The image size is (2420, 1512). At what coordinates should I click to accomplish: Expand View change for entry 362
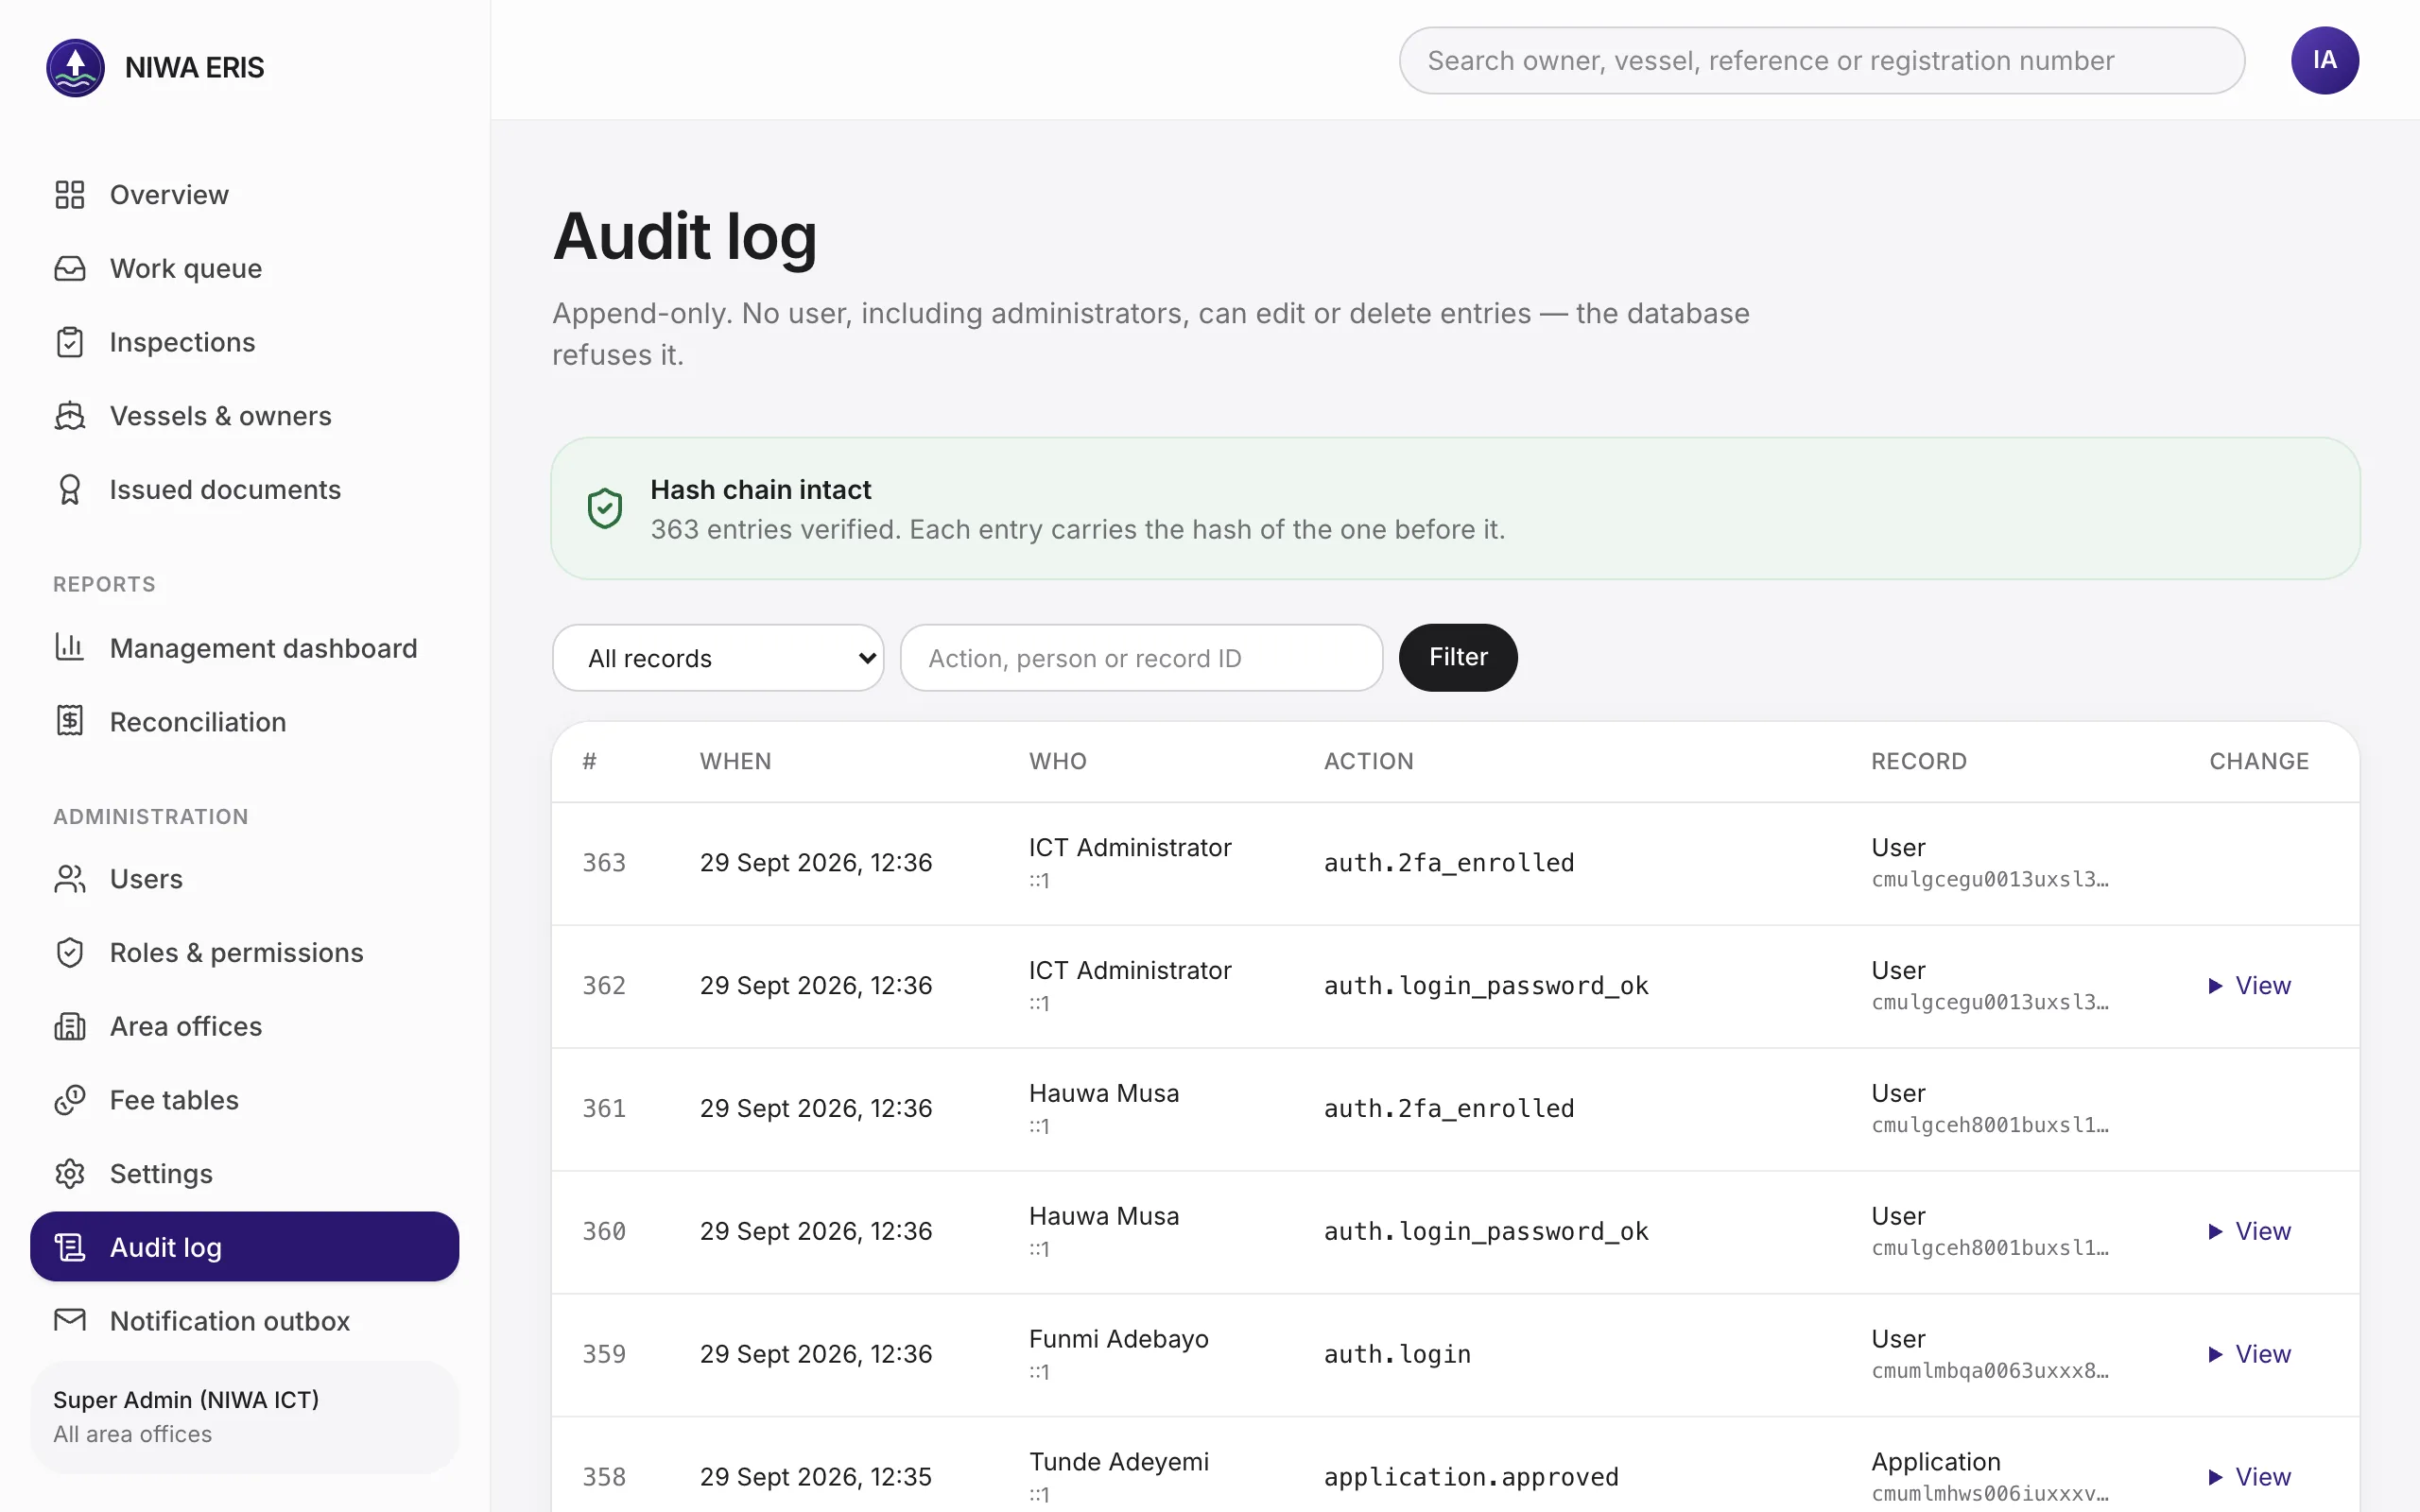tap(2250, 986)
